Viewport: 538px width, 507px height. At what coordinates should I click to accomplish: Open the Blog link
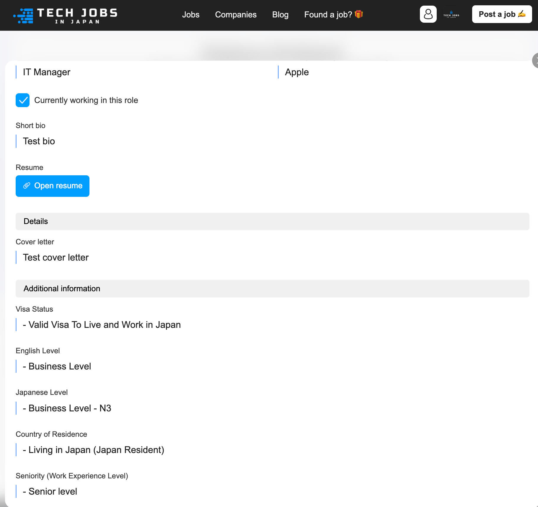click(280, 14)
